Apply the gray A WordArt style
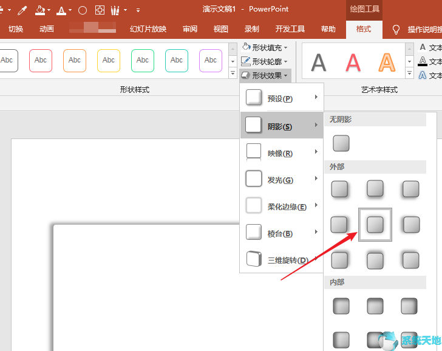Image resolution: width=442 pixels, height=351 pixels. (319, 63)
